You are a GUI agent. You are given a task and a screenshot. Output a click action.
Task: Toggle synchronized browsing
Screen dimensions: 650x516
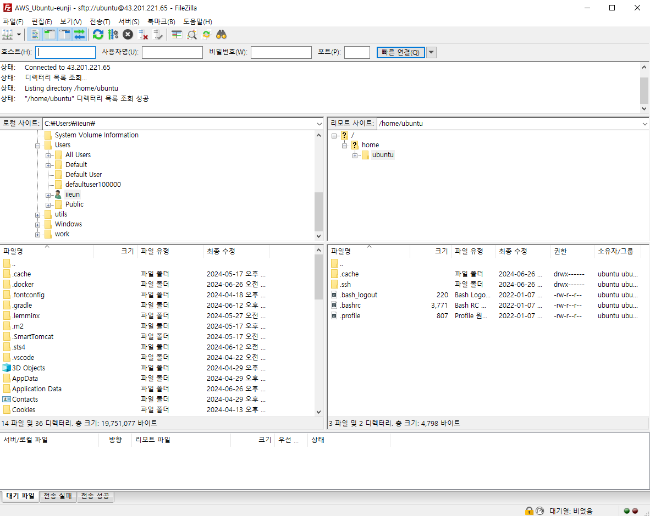pos(206,35)
